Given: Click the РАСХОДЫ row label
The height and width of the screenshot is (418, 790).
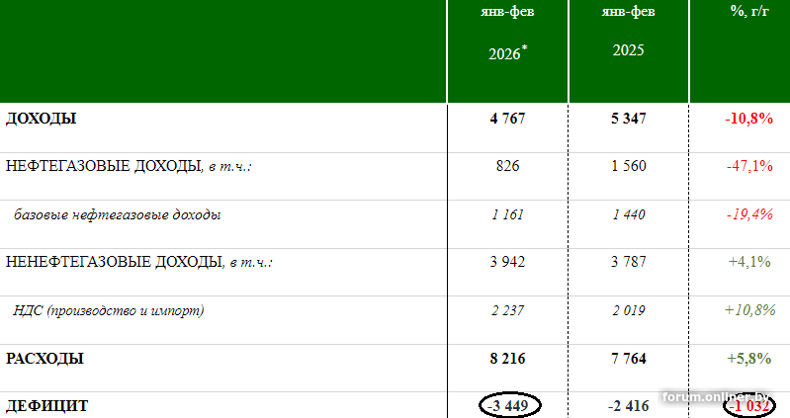Looking at the screenshot, I should tap(44, 359).
